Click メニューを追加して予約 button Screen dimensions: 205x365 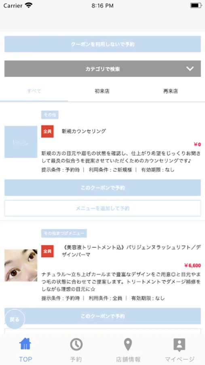click(x=103, y=208)
